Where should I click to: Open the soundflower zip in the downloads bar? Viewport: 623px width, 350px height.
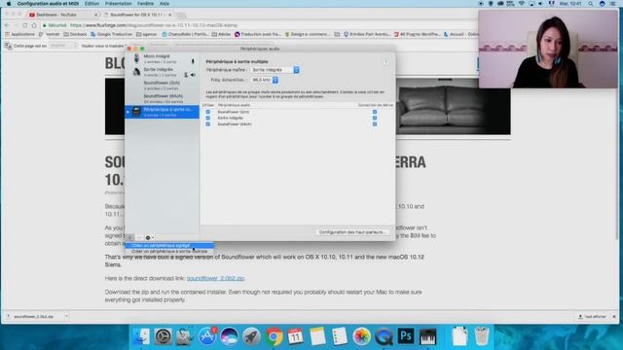(33, 317)
